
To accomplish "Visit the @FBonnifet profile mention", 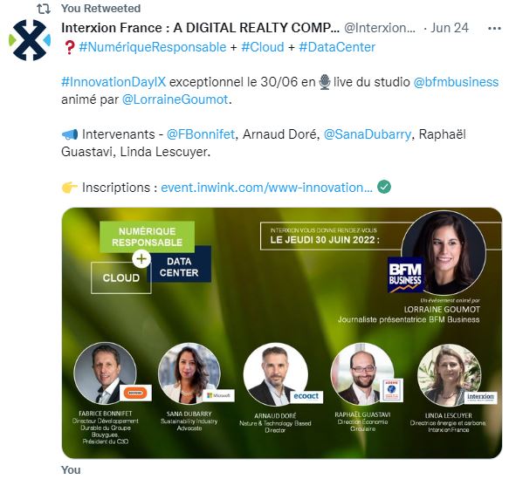I will point(201,134).
